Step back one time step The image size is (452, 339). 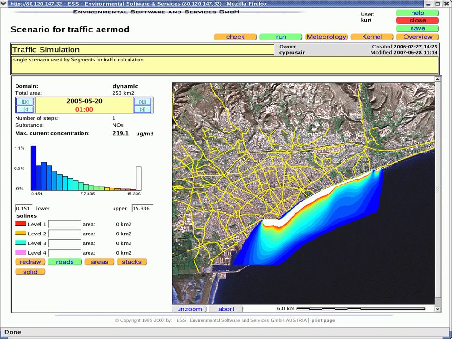click(x=25, y=109)
